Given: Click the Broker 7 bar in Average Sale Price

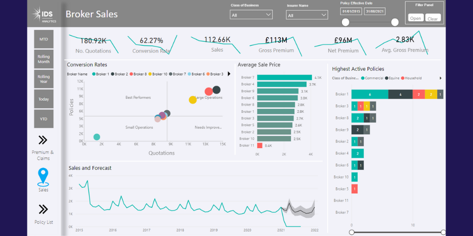Looking at the screenshot, I should point(284,77).
